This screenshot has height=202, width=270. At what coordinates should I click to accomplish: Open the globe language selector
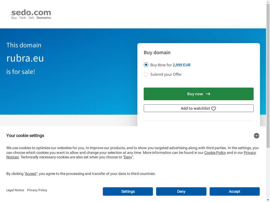point(257,136)
